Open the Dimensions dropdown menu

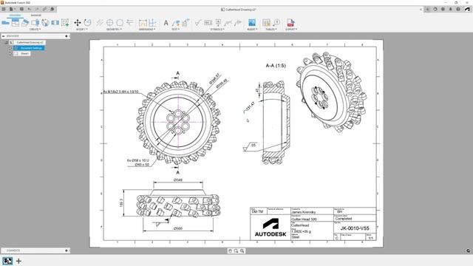tap(147, 30)
